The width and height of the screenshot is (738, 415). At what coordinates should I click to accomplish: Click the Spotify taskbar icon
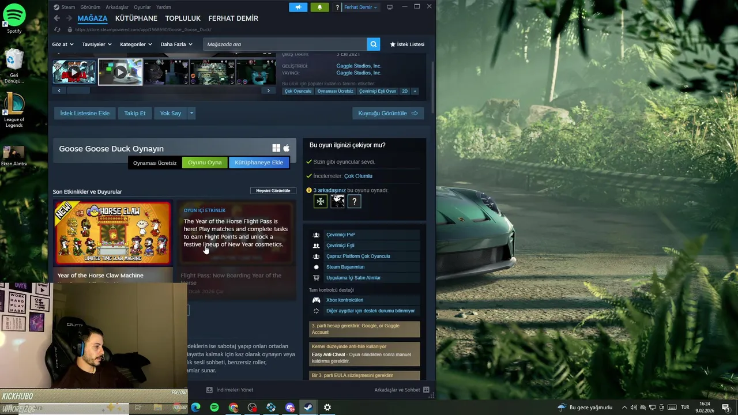[x=214, y=408]
